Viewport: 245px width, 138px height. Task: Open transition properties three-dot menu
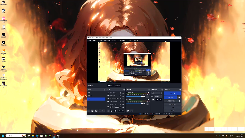[x=160, y=100]
